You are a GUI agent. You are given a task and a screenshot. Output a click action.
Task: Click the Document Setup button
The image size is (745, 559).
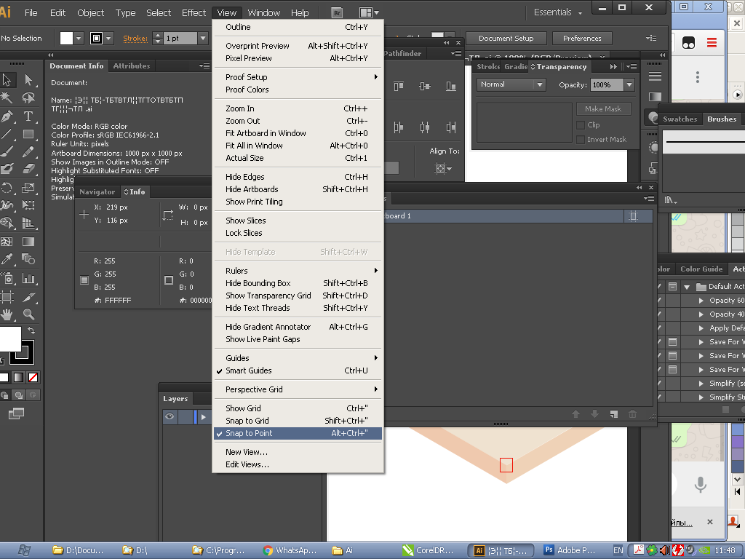[x=506, y=39]
